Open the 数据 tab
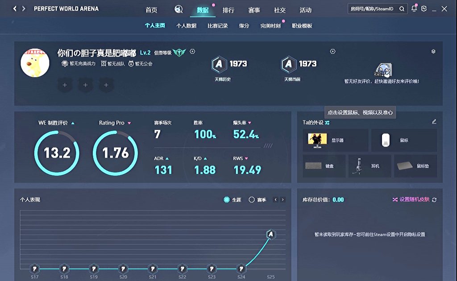Image resolution: width=457 pixels, height=281 pixels. pyautogui.click(x=203, y=10)
